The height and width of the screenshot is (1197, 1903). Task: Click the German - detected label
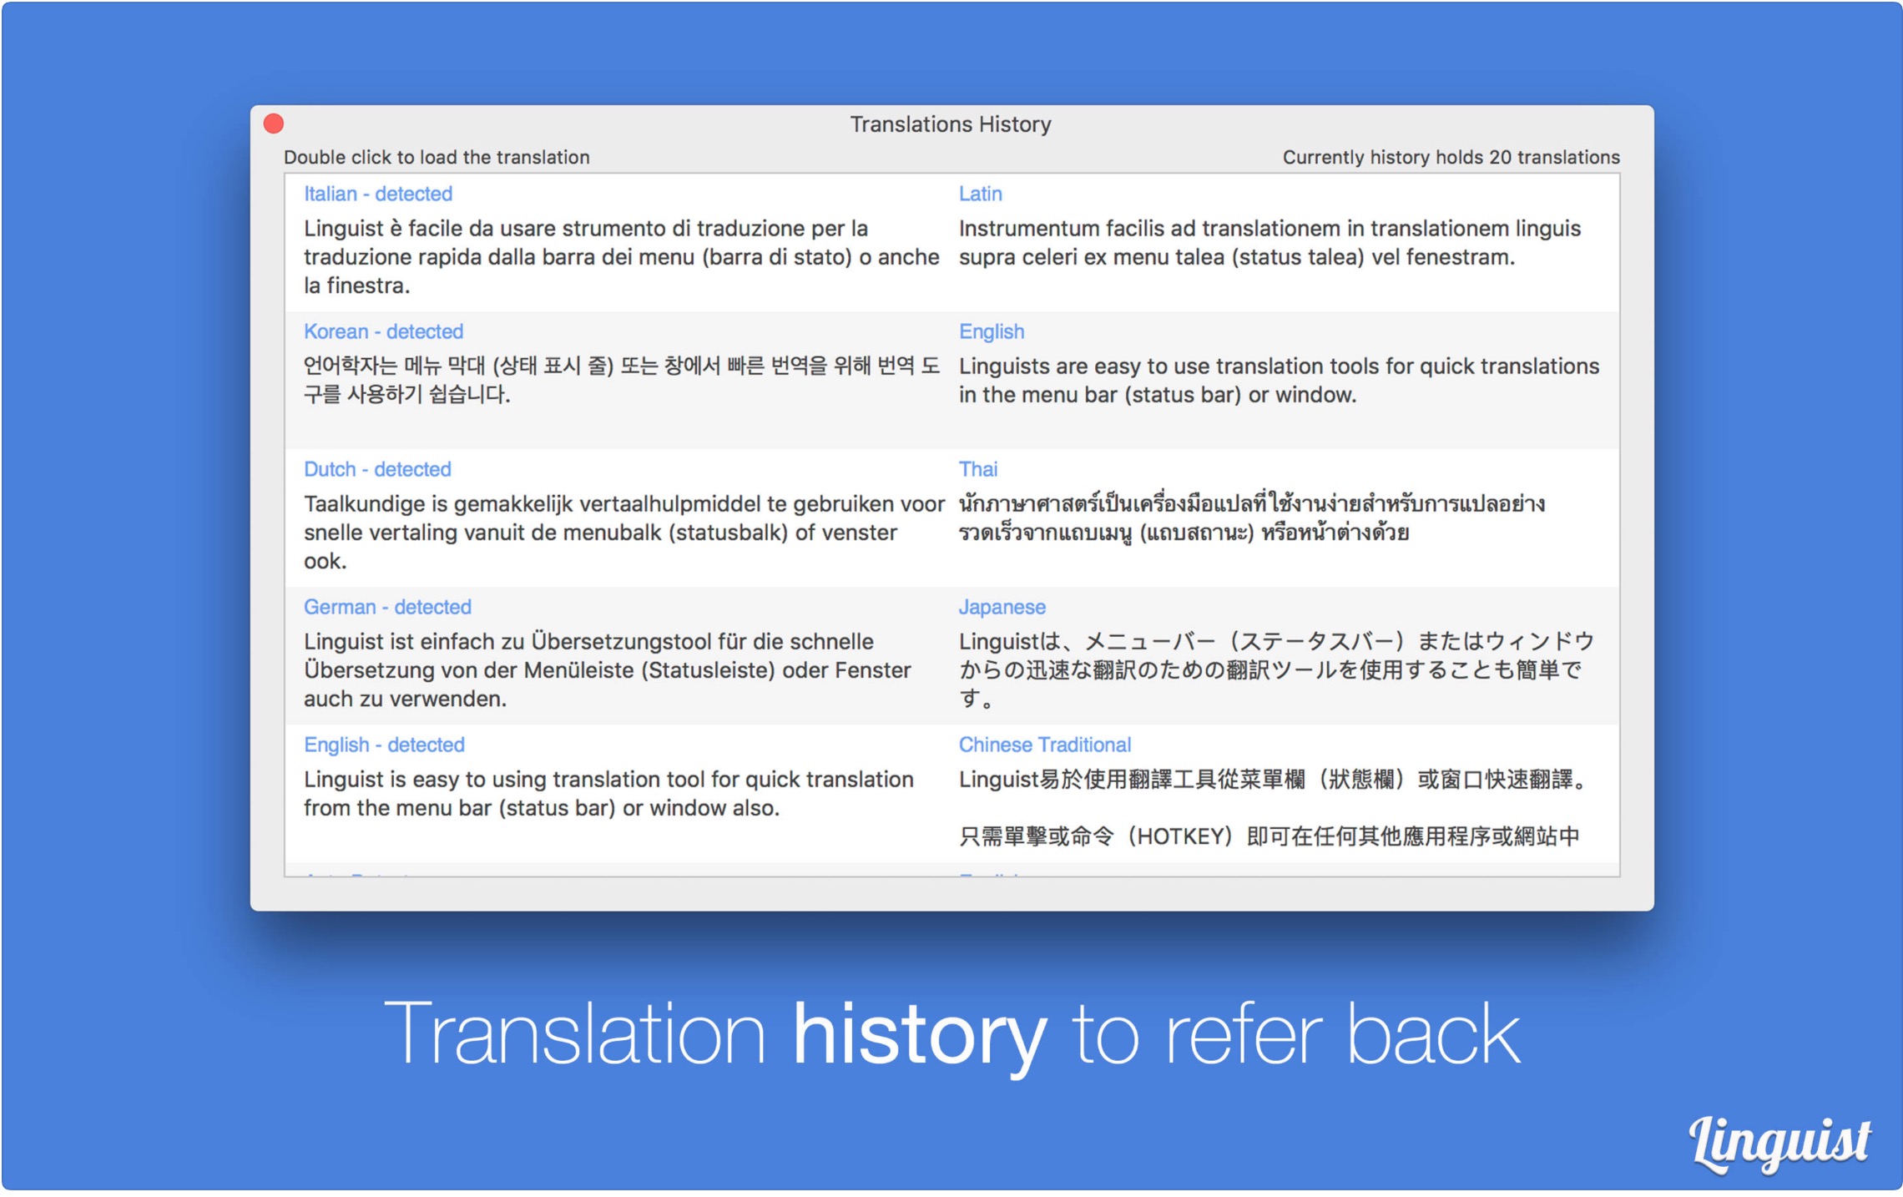(387, 607)
